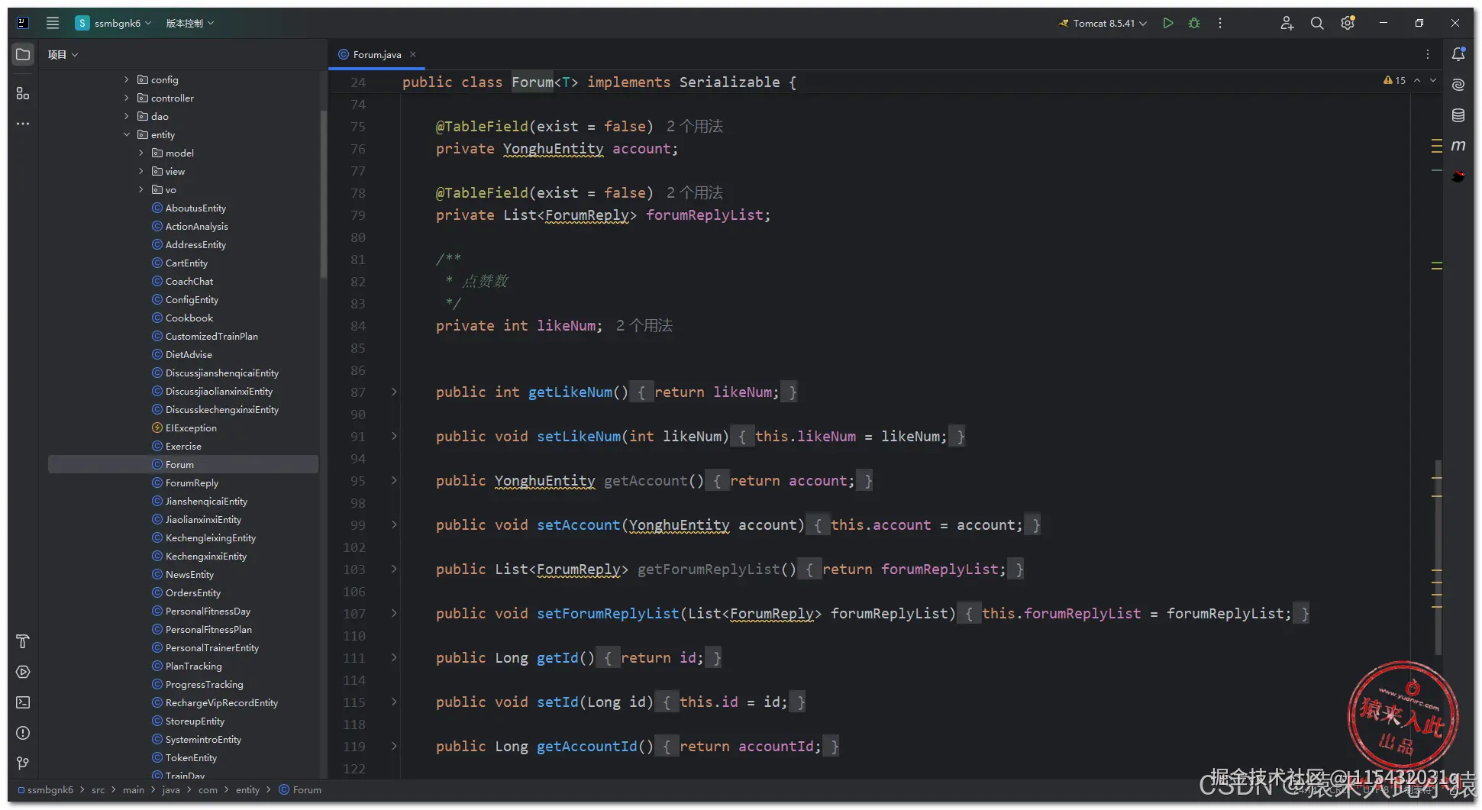Select the Forum.java editor tab
Image resolution: width=1482 pixels, height=810 pixels.
point(376,54)
